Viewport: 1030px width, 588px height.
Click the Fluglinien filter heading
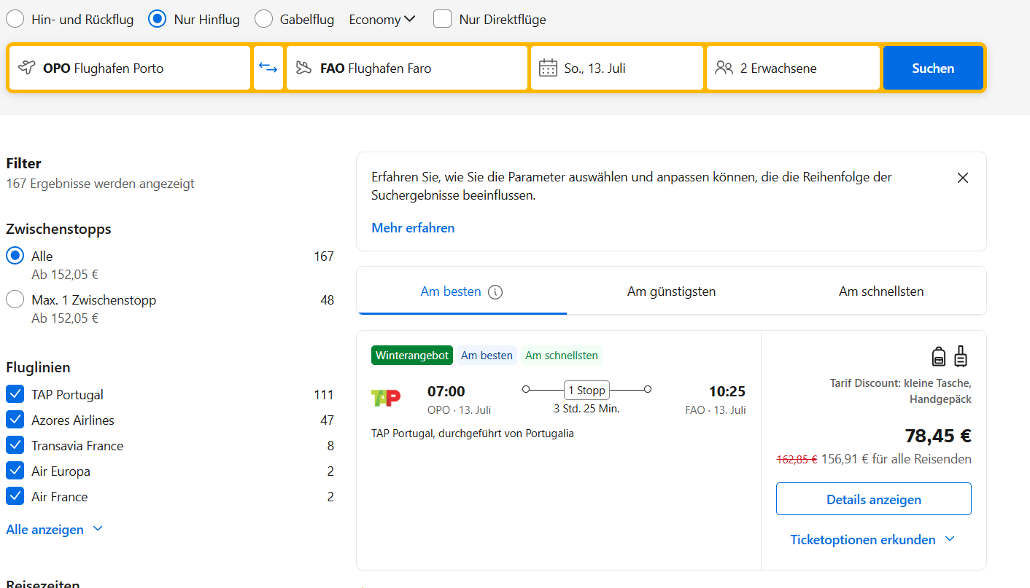point(38,367)
